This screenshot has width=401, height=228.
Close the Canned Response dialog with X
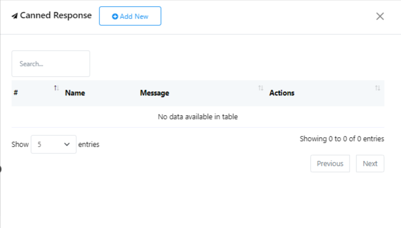pyautogui.click(x=380, y=16)
